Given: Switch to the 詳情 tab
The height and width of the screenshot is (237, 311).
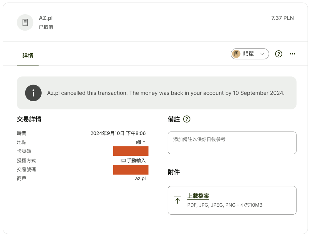Looking at the screenshot, I should point(28,56).
